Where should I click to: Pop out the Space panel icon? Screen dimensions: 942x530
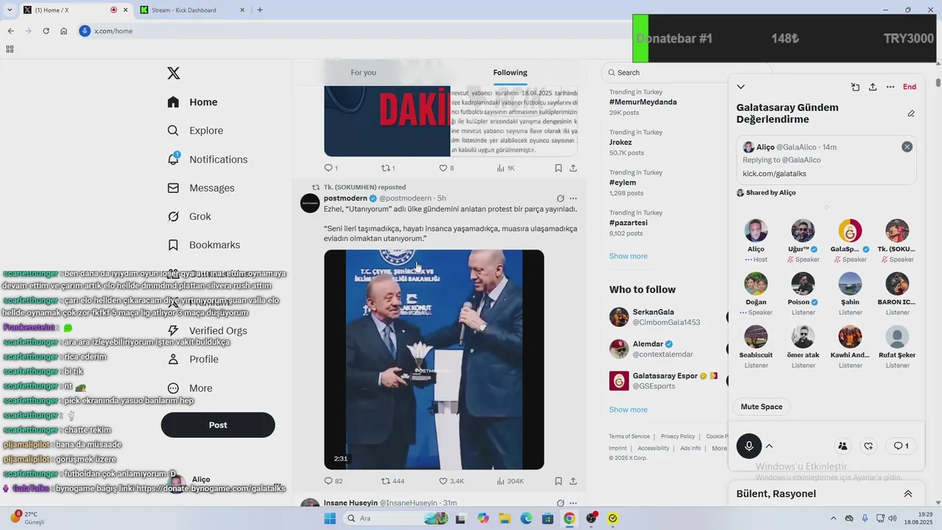(855, 87)
